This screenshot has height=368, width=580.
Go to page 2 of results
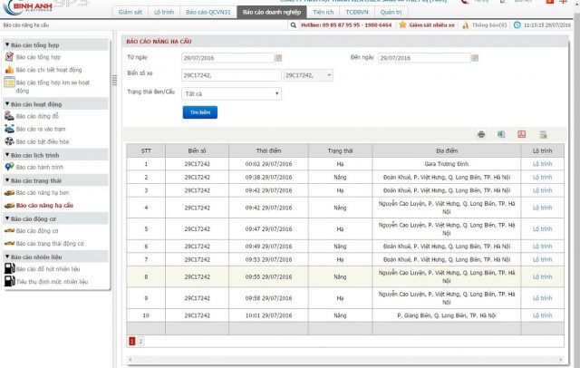click(x=140, y=341)
